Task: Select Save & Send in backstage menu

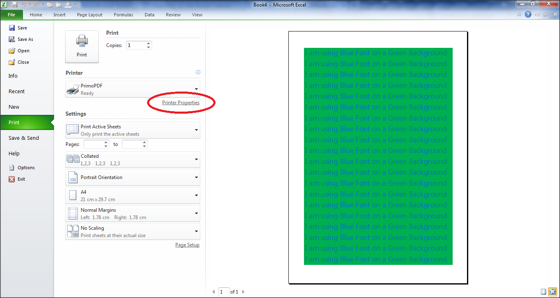Action: [x=24, y=138]
